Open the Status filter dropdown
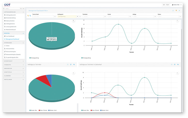The height and width of the screenshot is (118, 188). [180, 17]
